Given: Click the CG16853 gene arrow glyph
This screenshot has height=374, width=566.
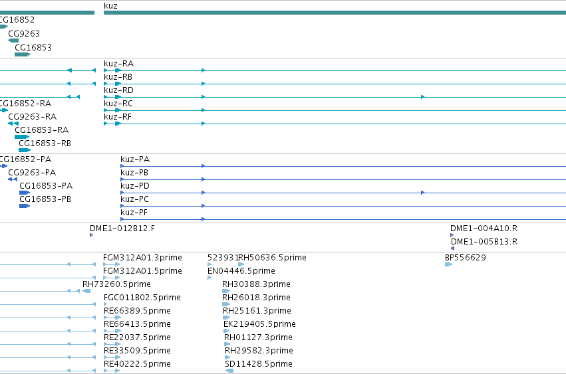Looking at the screenshot, I should tap(23, 54).
